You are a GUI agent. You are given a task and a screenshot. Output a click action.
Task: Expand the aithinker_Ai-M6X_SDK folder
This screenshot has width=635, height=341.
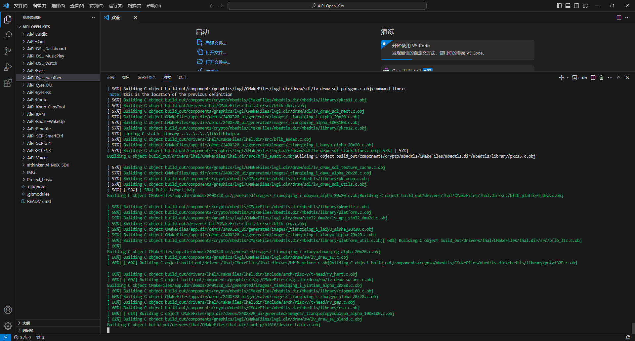pos(58,165)
